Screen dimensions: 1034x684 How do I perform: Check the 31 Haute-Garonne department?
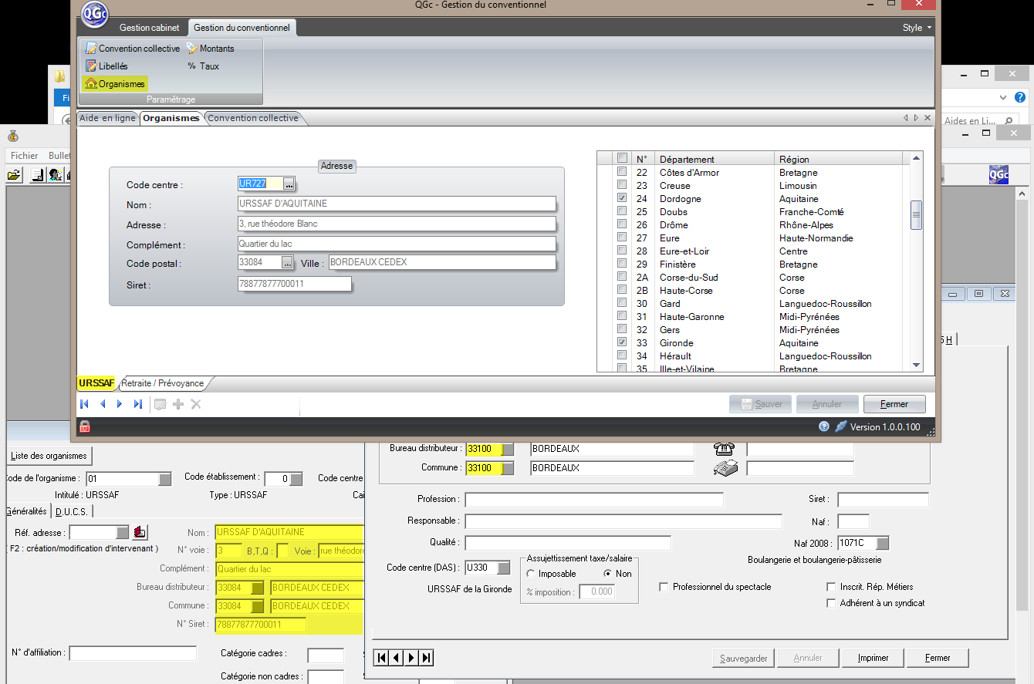point(622,317)
